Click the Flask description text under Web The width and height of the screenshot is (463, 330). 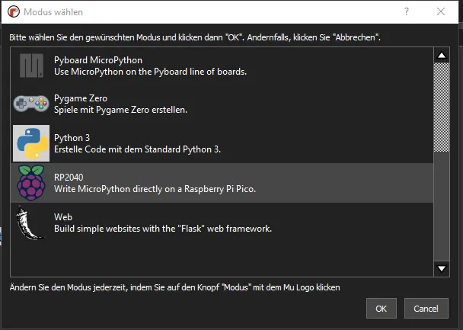tap(162, 229)
